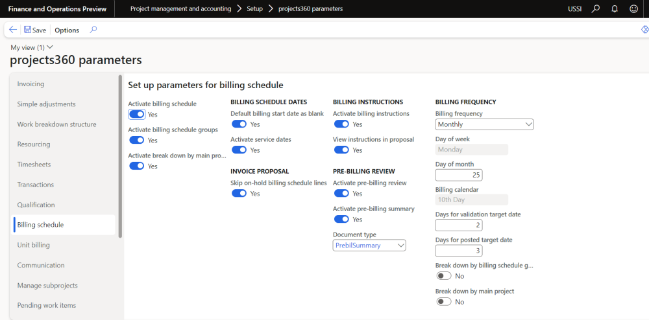The width and height of the screenshot is (649, 320).
Task: Open the Options menu
Action: [67, 30]
